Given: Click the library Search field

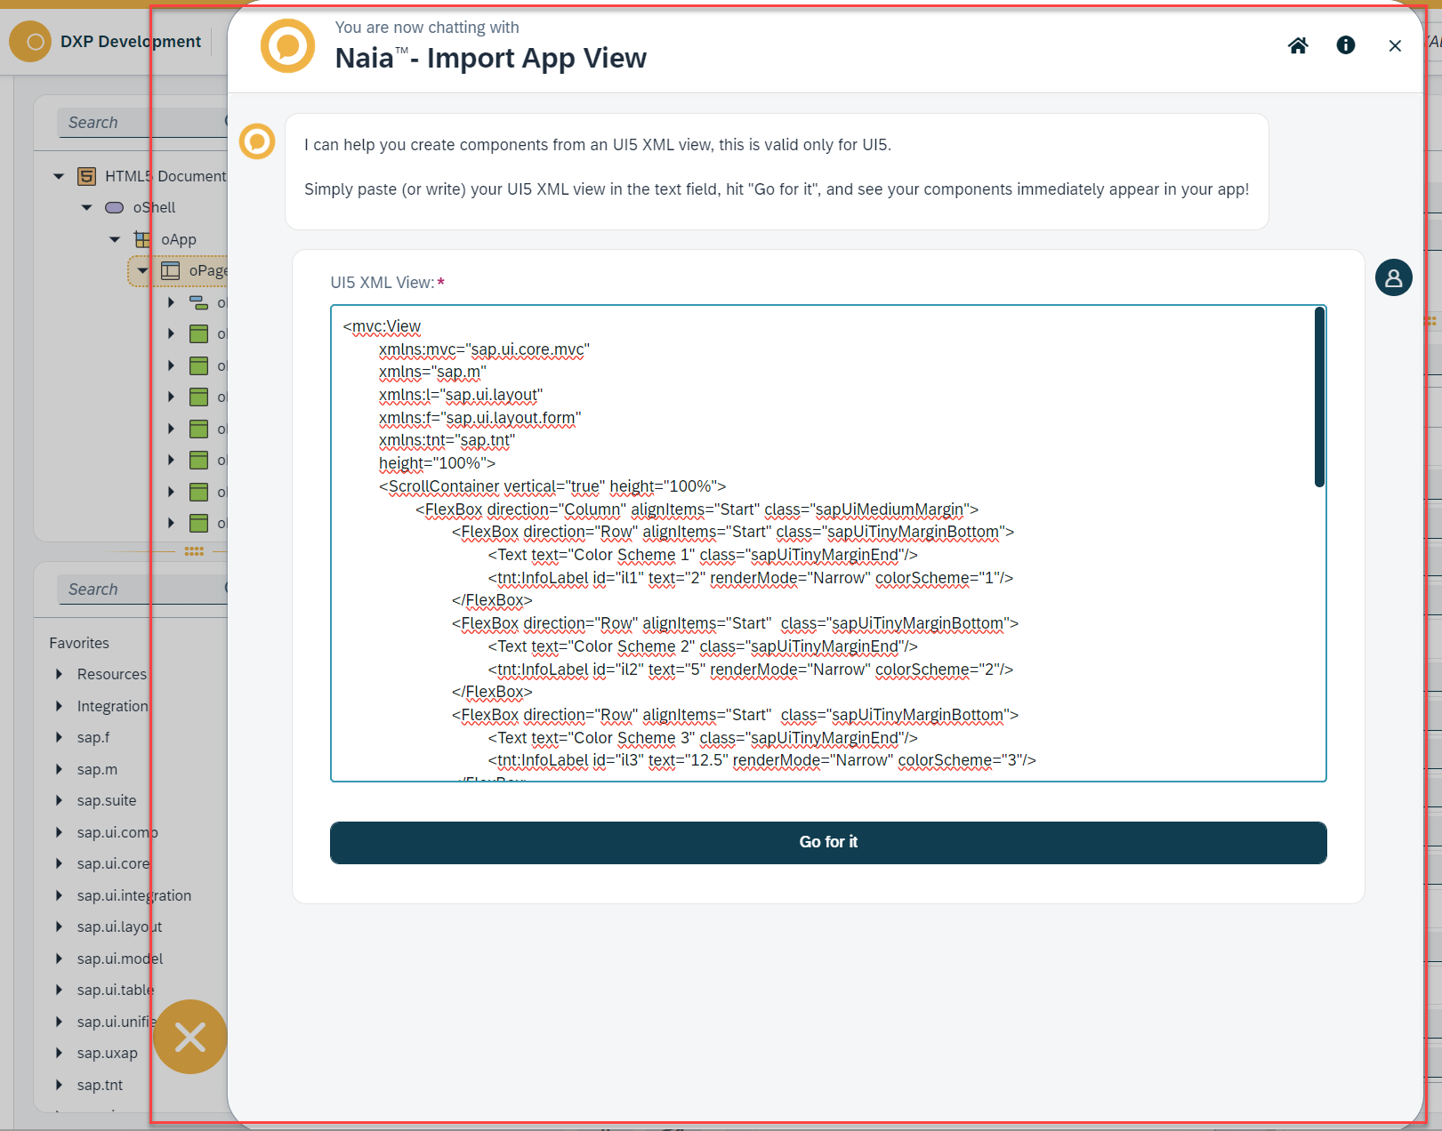Looking at the screenshot, I should tap(142, 589).
